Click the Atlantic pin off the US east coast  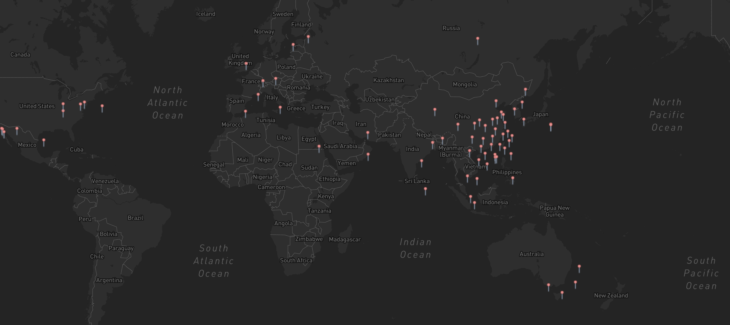[102, 106]
